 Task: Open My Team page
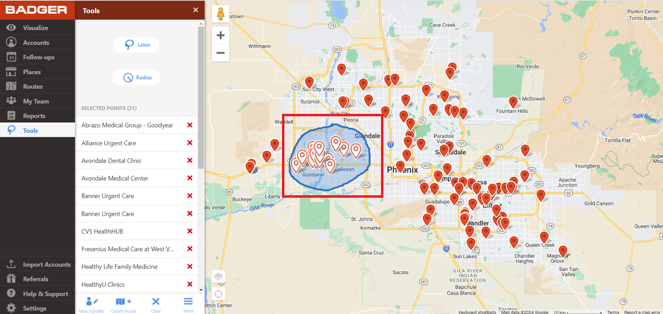click(37, 101)
